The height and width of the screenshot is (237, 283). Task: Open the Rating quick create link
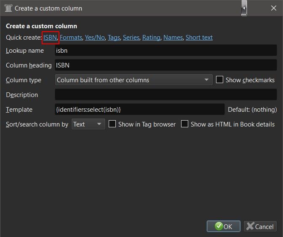tap(151, 38)
